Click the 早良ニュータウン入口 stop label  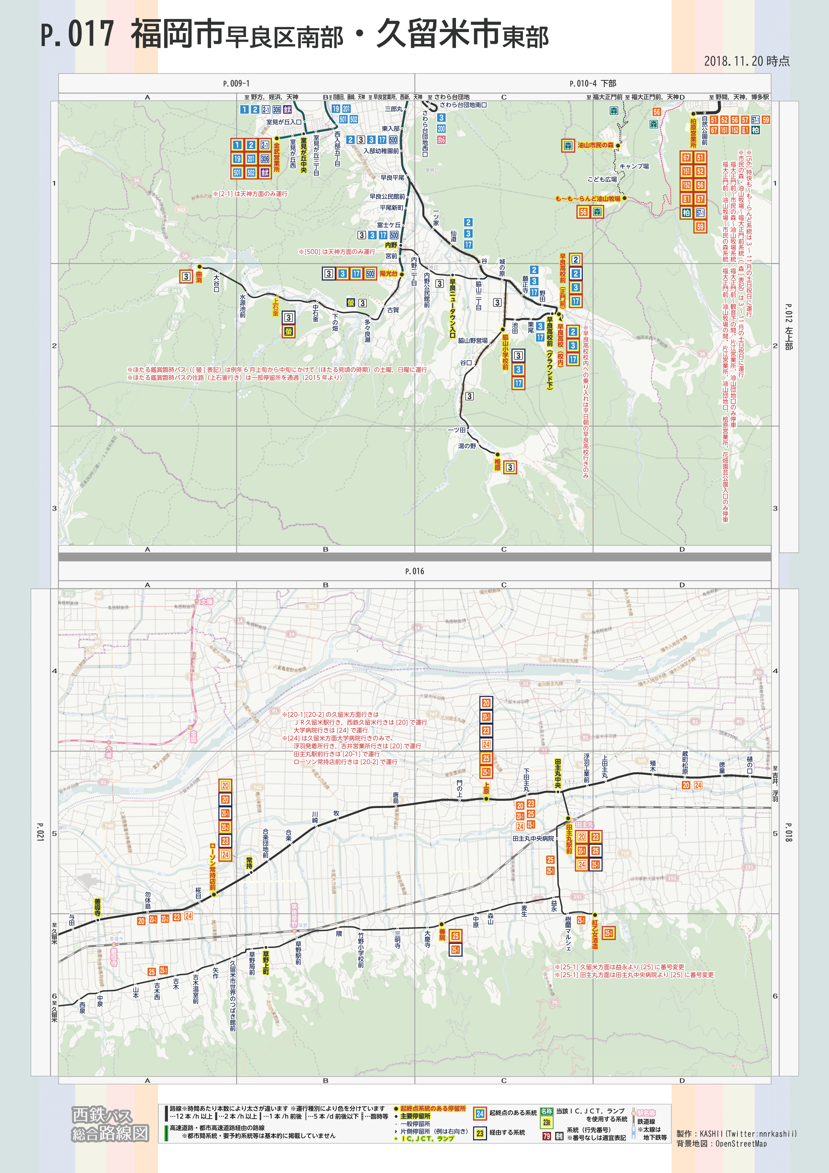[452, 308]
